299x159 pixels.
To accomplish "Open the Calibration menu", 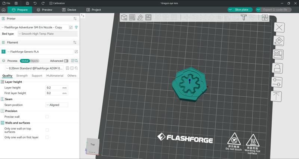I will pyautogui.click(x=57, y=3).
